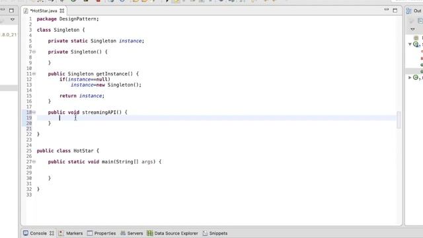Open the left panel view menu dropdown

13,19
